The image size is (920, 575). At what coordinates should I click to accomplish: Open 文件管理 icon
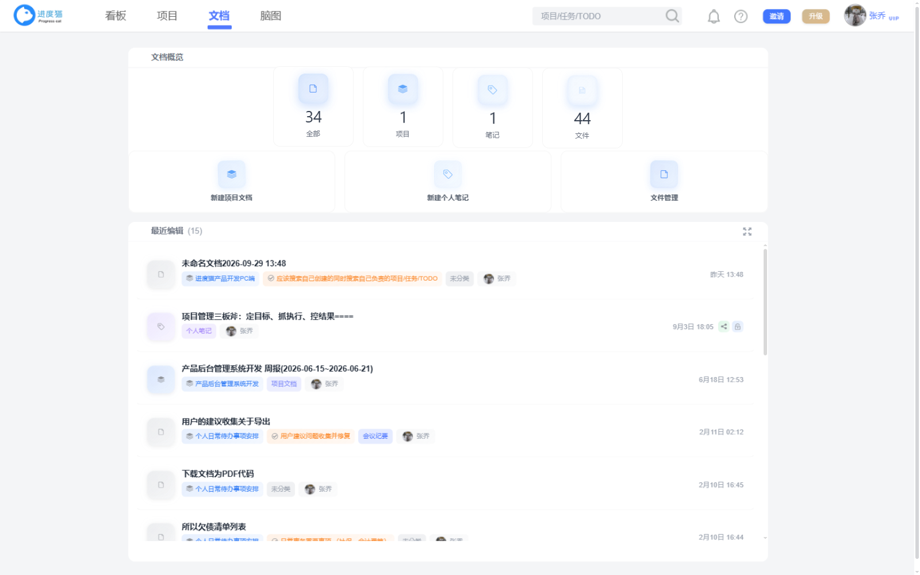[x=664, y=174]
